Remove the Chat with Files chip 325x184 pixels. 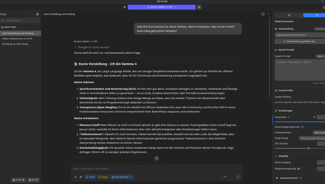tap(131, 177)
